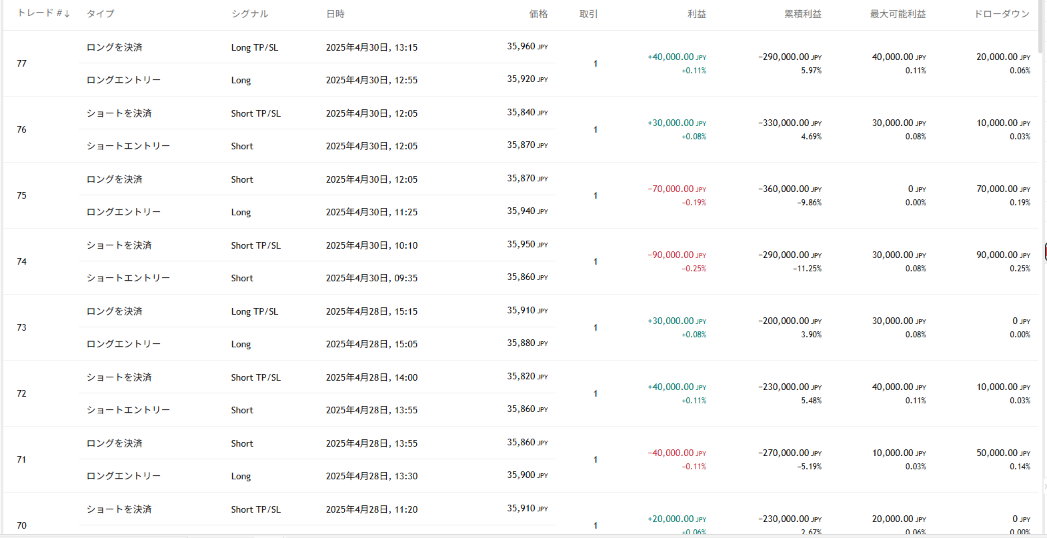Click the sort arrow beside トレード # header
Image resolution: width=1047 pixels, height=538 pixels.
click(x=67, y=14)
